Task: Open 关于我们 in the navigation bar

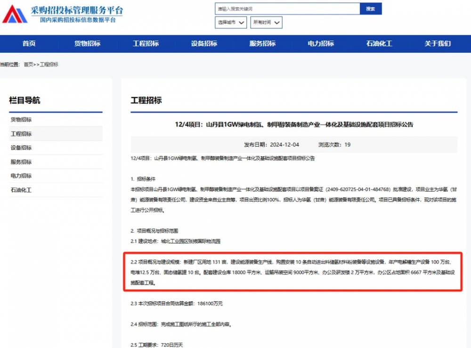Action: pos(438,43)
